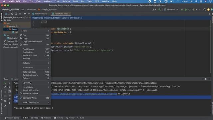Start debugging with the green bug icon

[x=186, y=10]
